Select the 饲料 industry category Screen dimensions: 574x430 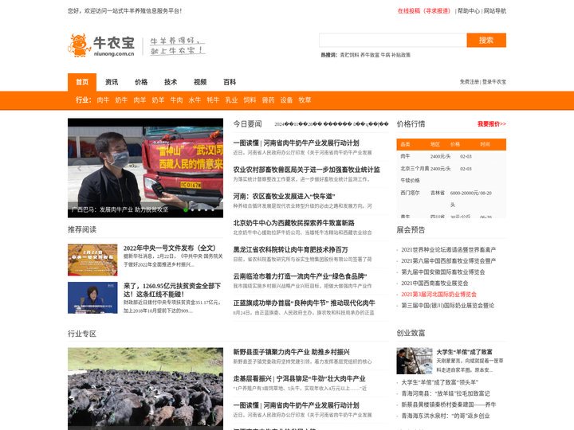250,100
